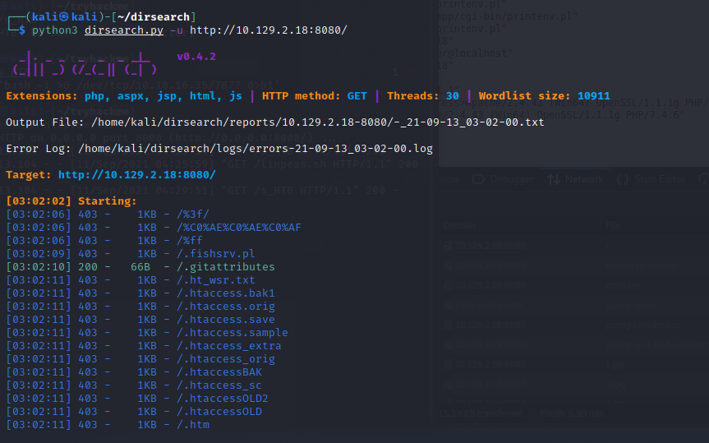Click the /.htaccessOLD2 result entry
The image size is (709, 443).
(214, 399)
